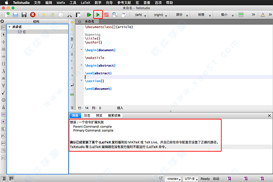The height and width of the screenshot is (182, 273).
Task: Open the Greek letters panel (λ)
Action: (4, 71)
